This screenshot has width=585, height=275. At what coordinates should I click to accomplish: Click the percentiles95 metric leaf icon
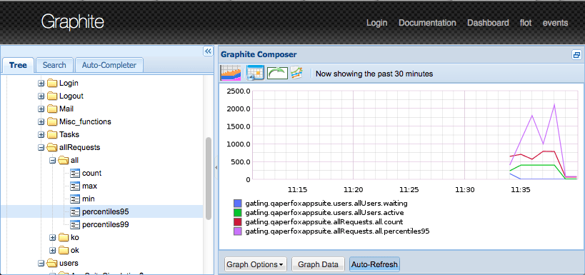pos(75,211)
